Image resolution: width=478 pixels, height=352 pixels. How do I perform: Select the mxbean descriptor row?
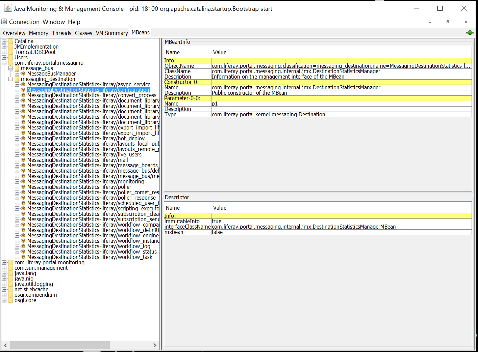tap(318, 232)
